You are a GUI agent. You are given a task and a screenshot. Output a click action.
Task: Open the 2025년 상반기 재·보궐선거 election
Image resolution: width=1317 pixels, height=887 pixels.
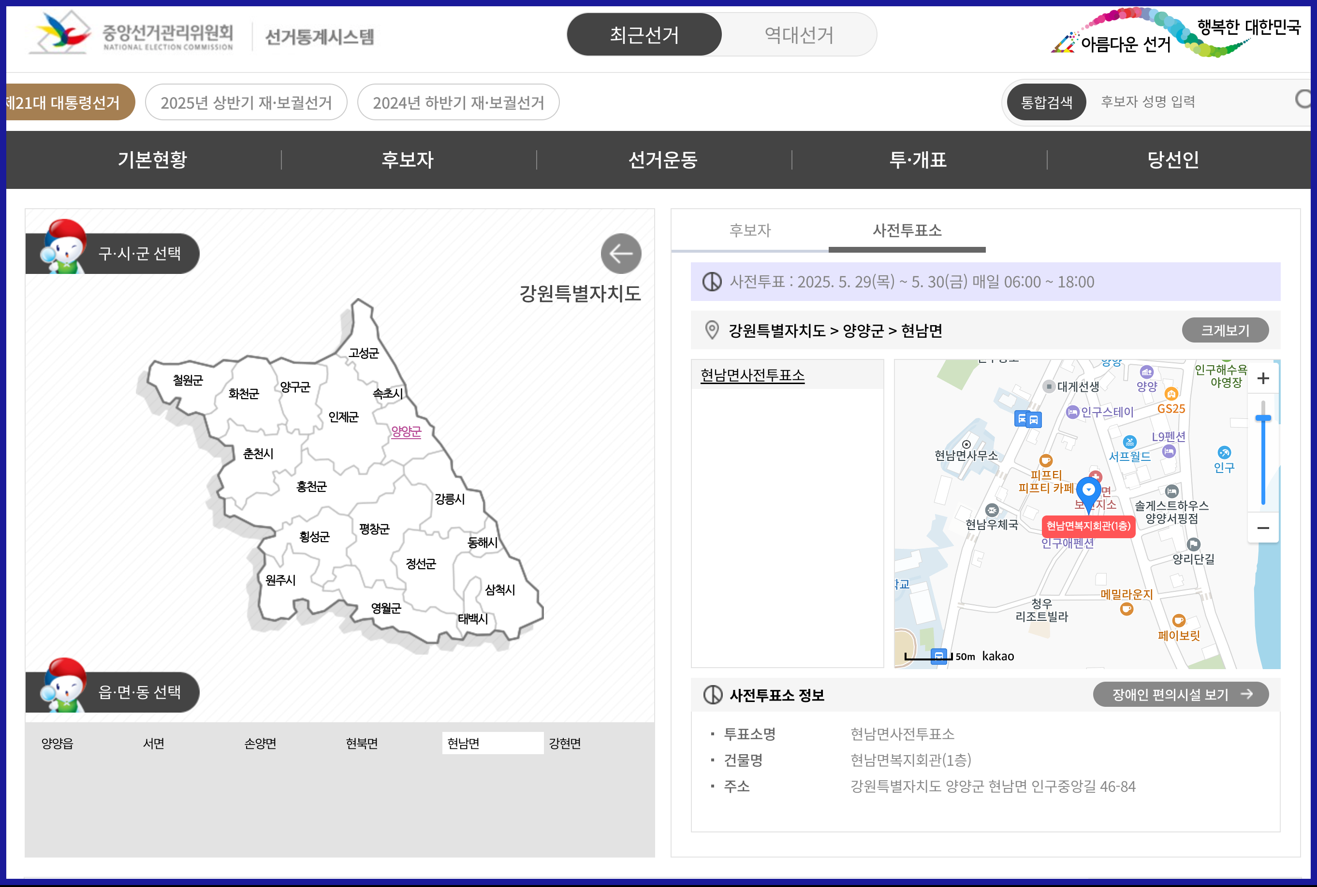point(247,102)
